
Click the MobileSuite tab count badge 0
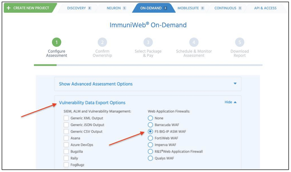click(x=203, y=8)
